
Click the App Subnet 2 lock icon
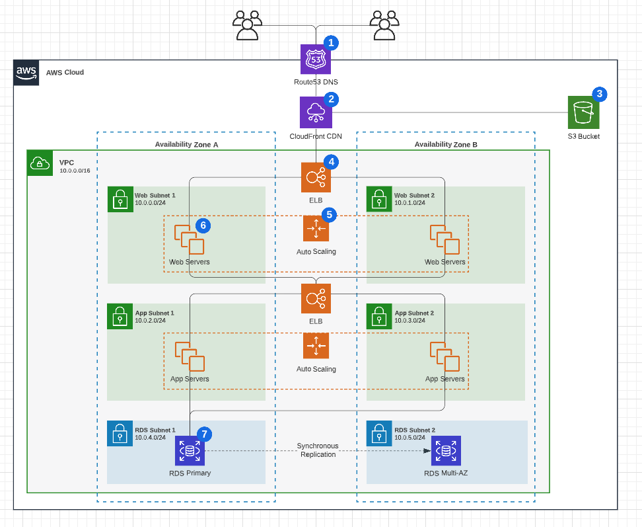379,316
